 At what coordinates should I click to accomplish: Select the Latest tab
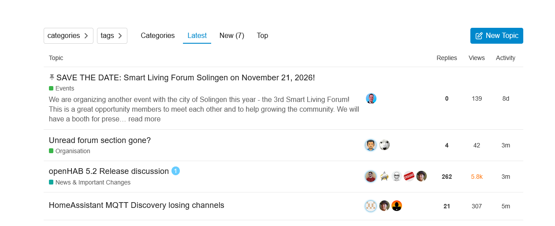pos(197,36)
